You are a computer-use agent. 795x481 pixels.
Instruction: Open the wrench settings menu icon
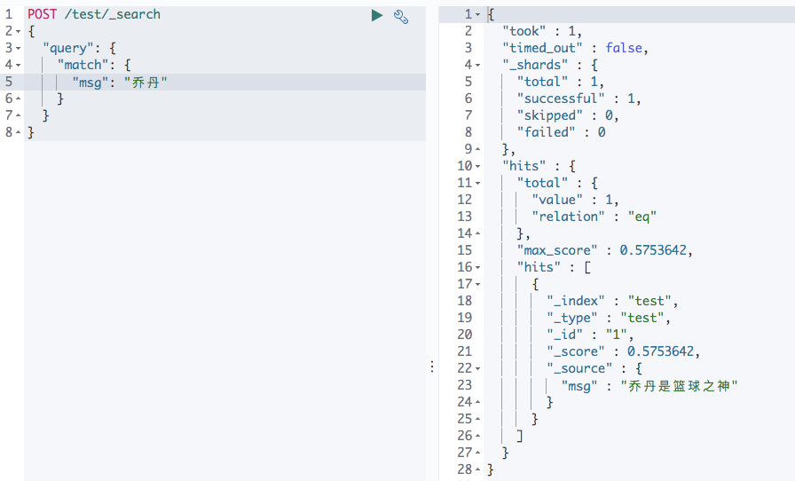coord(401,16)
